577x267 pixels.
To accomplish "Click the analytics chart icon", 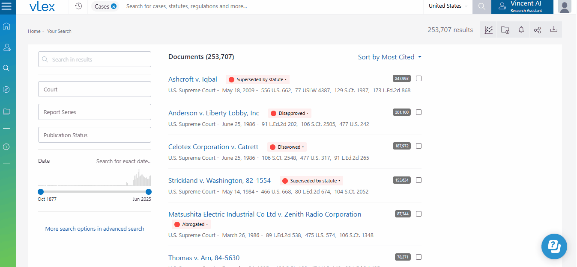I will 489,30.
